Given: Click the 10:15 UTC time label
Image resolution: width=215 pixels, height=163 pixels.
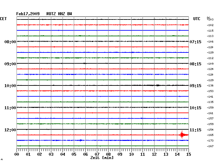Looking at the screenshot, I should [x=195, y=108].
